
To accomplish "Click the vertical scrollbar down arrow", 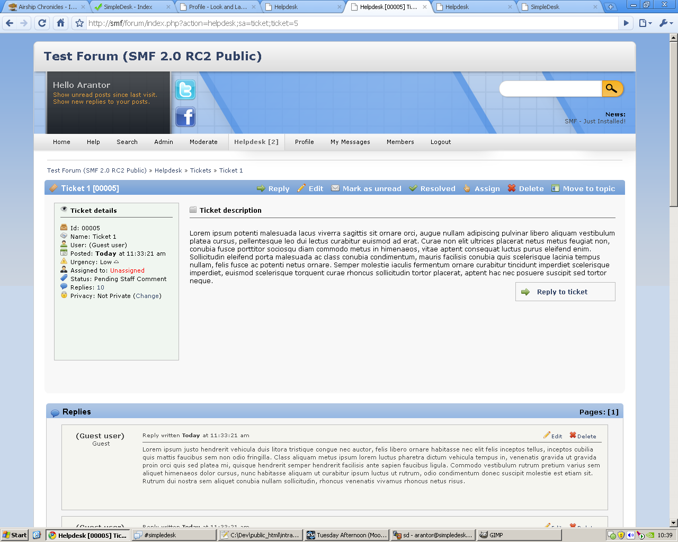I will 673,522.
